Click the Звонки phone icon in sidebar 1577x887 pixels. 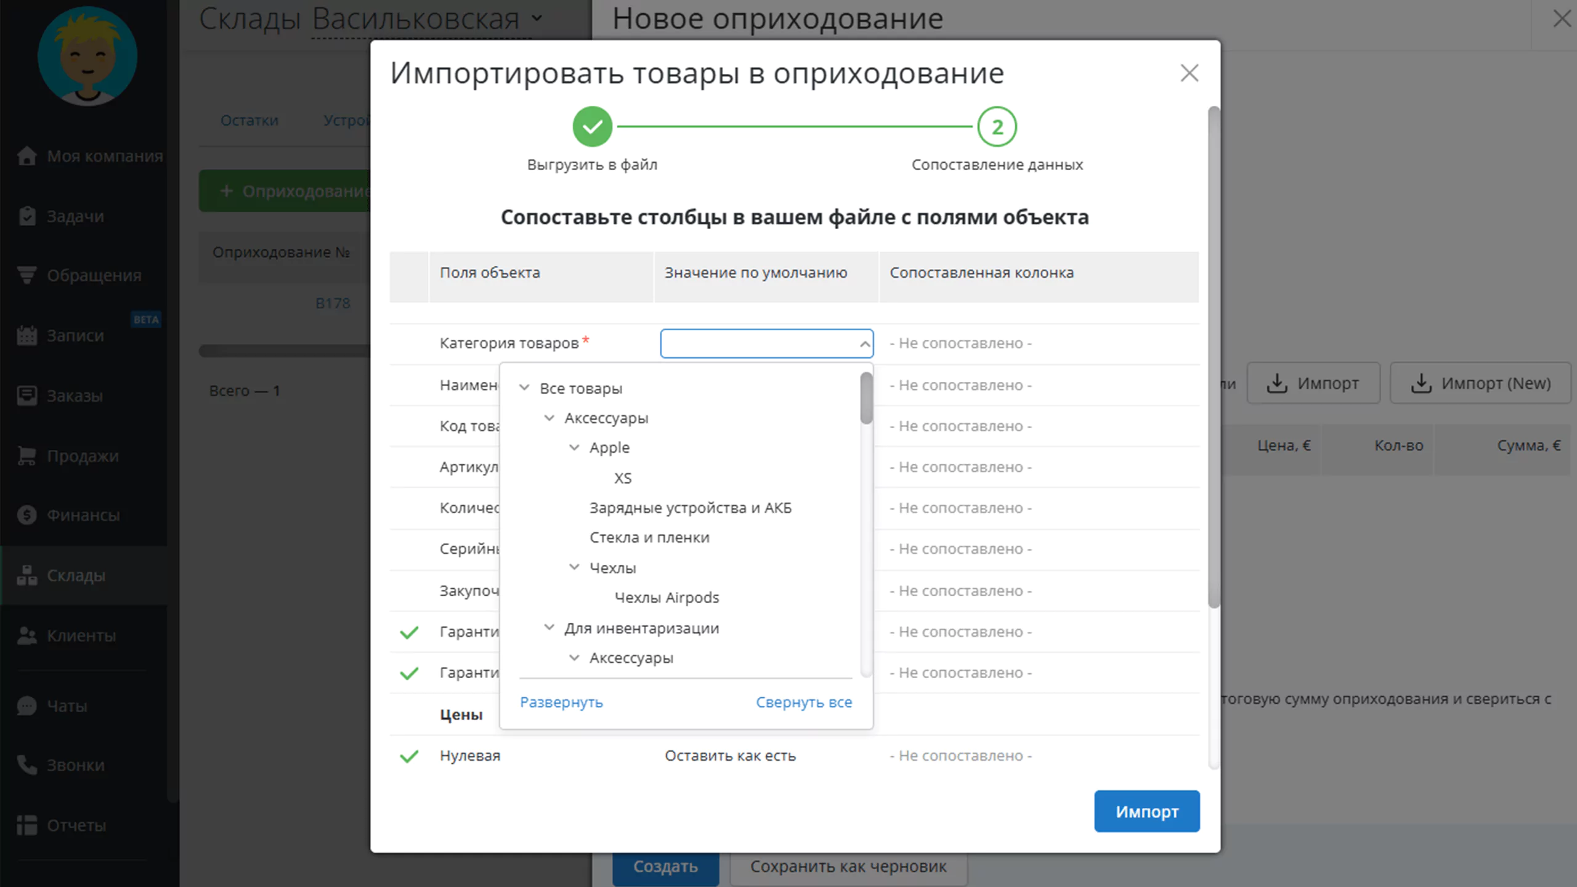[x=26, y=765]
